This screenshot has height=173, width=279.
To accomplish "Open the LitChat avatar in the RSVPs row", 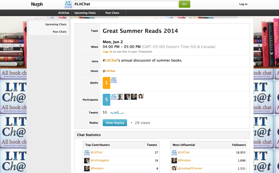I will 114,80.
